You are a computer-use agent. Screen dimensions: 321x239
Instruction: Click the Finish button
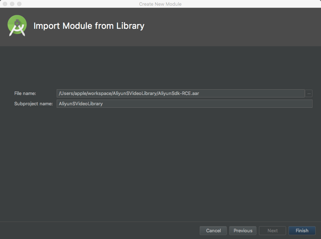coord(302,230)
